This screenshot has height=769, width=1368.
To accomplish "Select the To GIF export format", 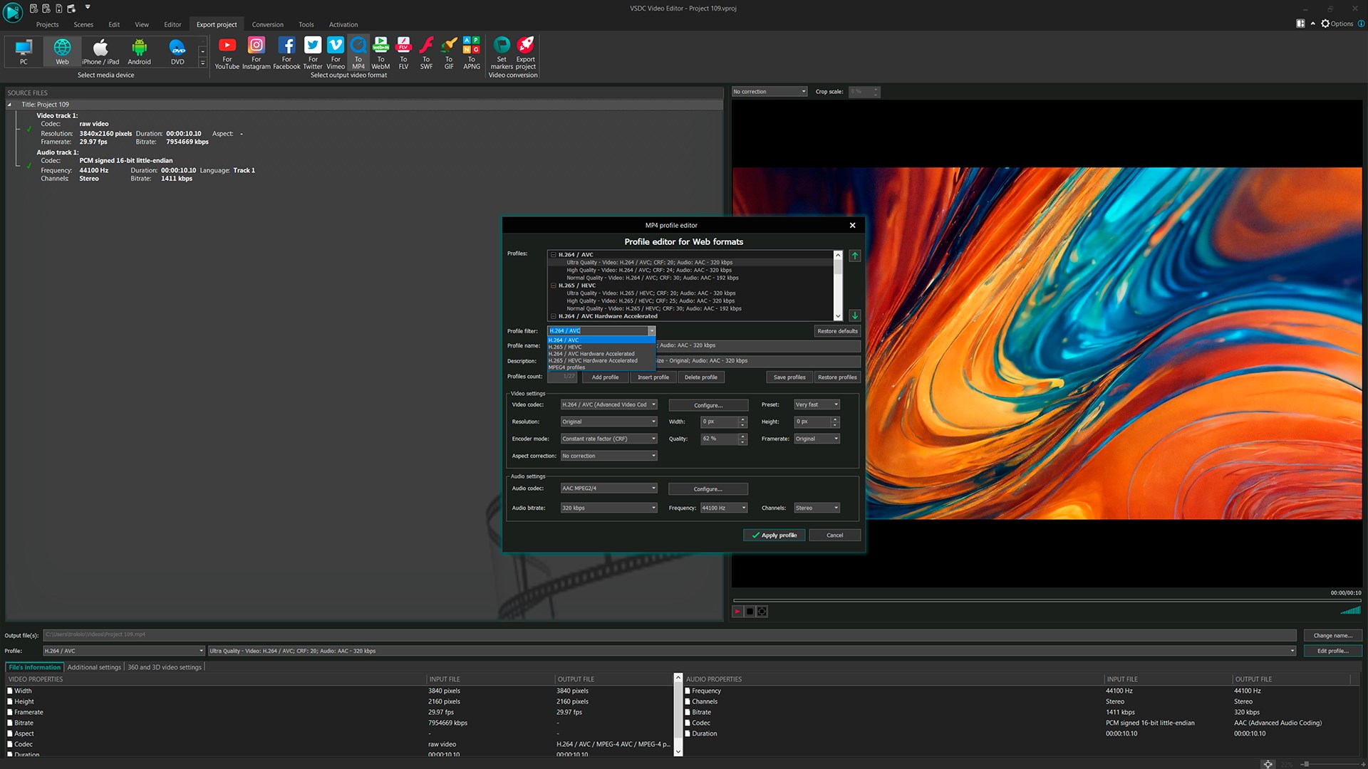I will 449,51.
